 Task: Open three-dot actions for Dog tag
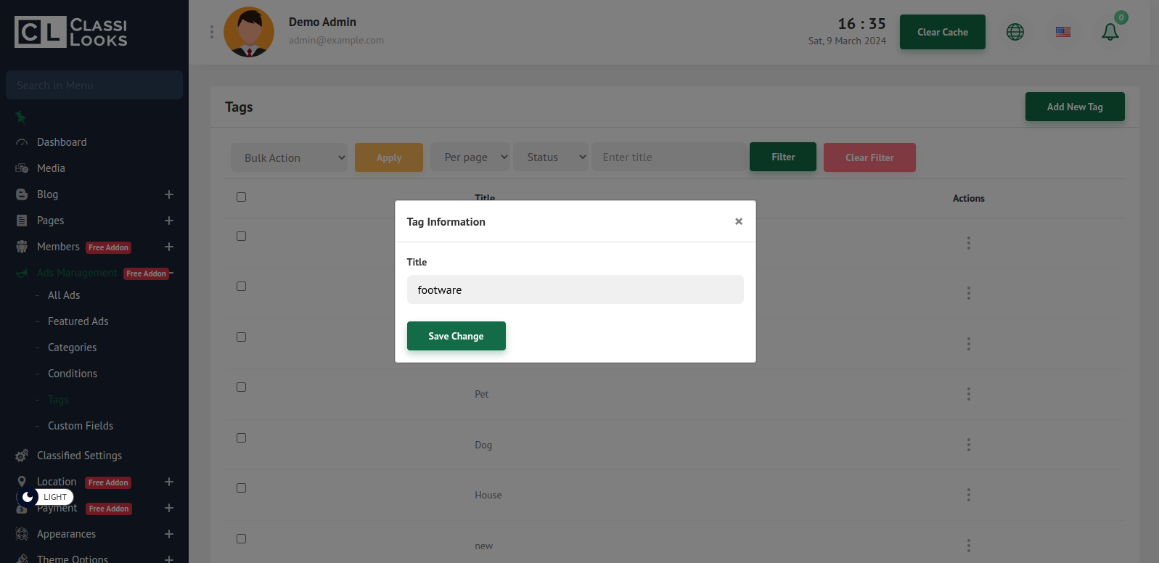(968, 445)
